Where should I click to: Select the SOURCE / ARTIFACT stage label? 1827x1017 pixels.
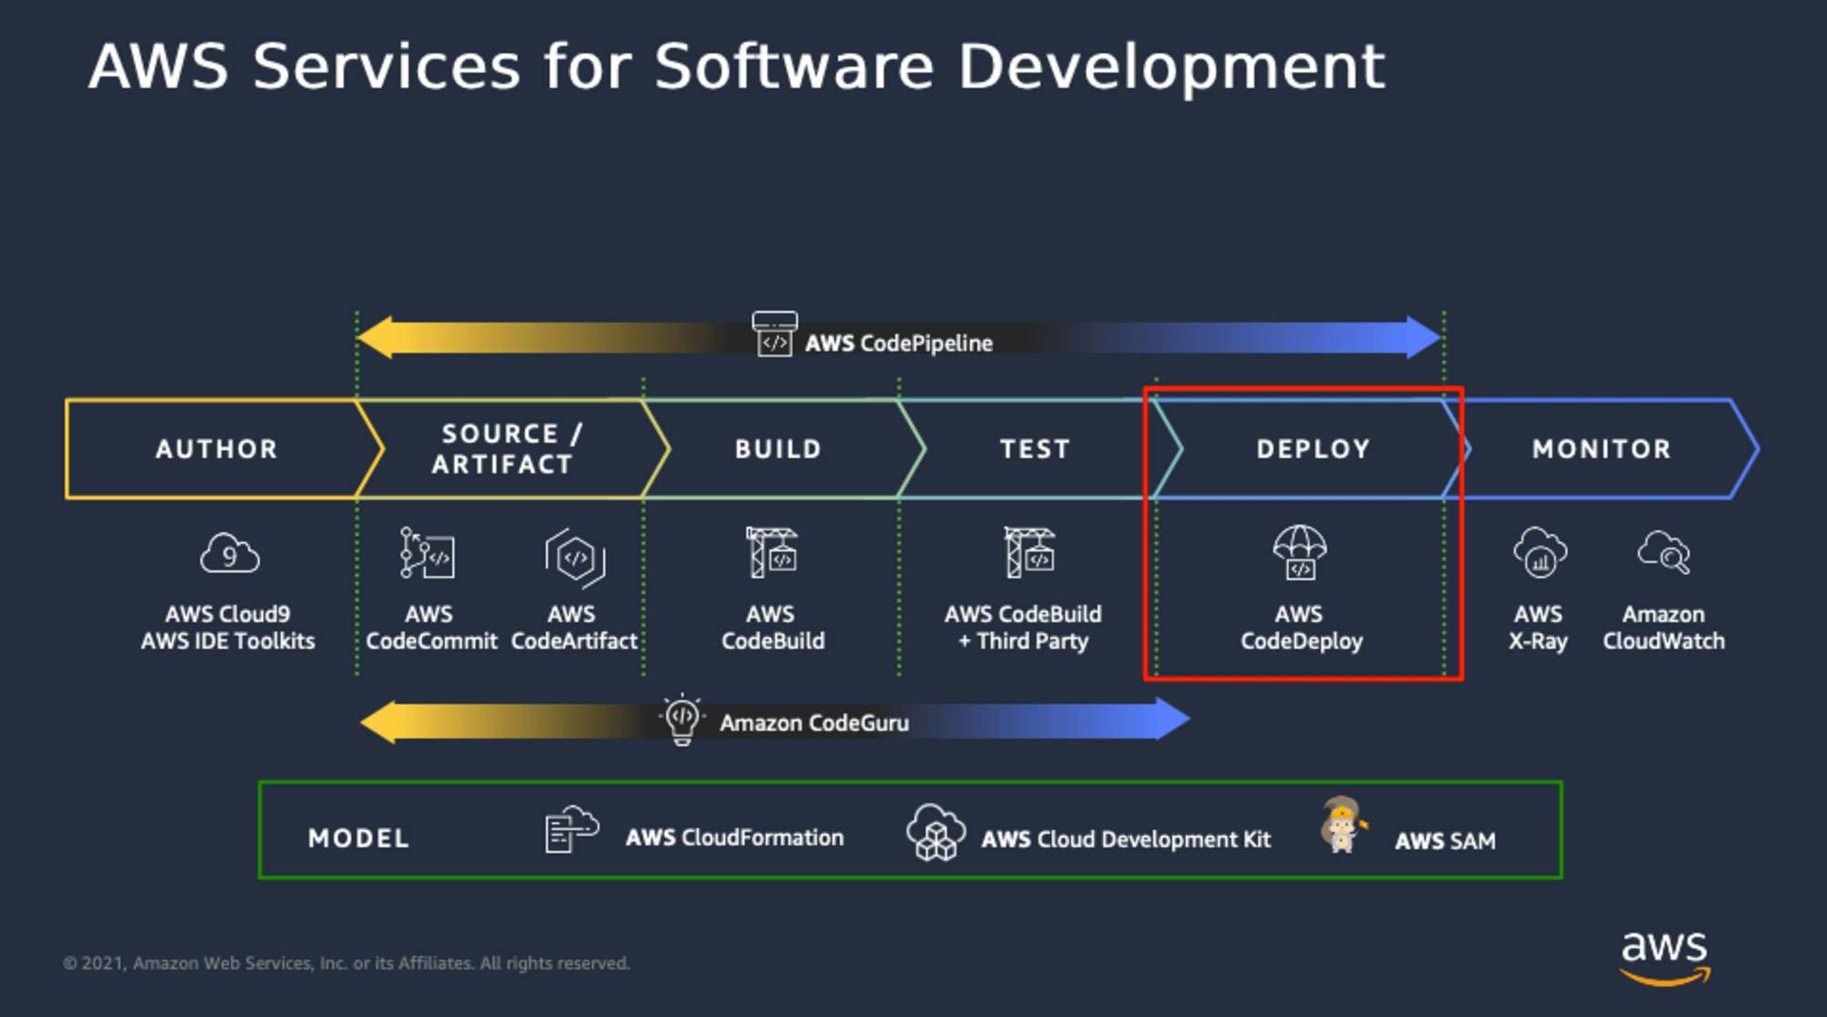505,448
